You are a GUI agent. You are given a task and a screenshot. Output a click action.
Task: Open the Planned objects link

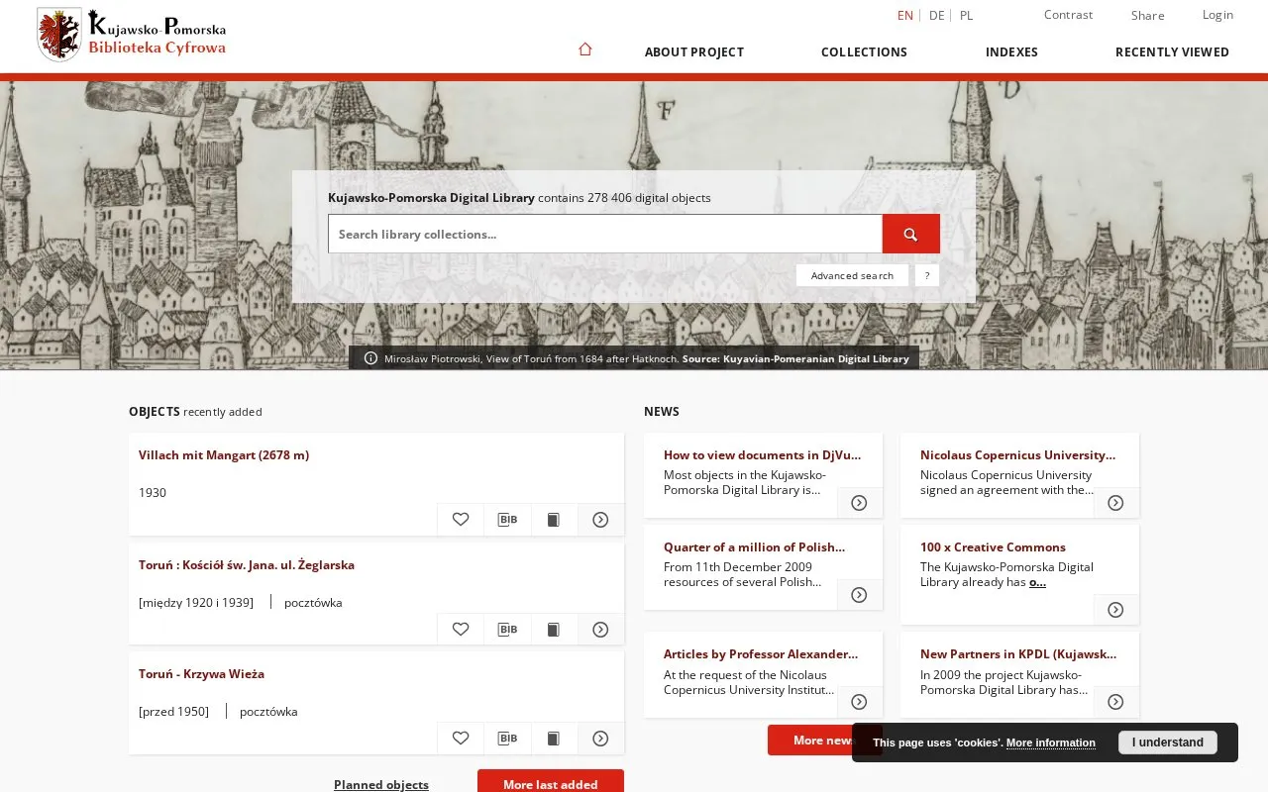click(381, 785)
